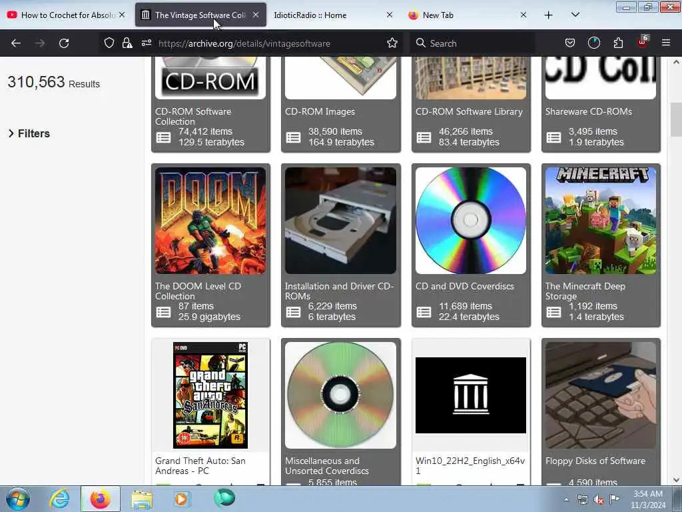Click the floppy disk keyboard thumbnail
The height and width of the screenshot is (512, 682).
click(x=601, y=395)
